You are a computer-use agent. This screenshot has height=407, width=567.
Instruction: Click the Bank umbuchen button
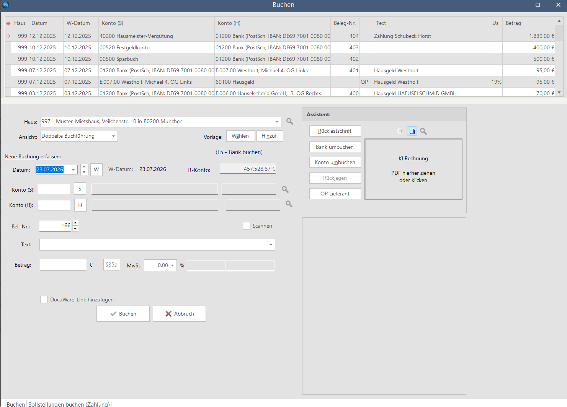click(335, 147)
